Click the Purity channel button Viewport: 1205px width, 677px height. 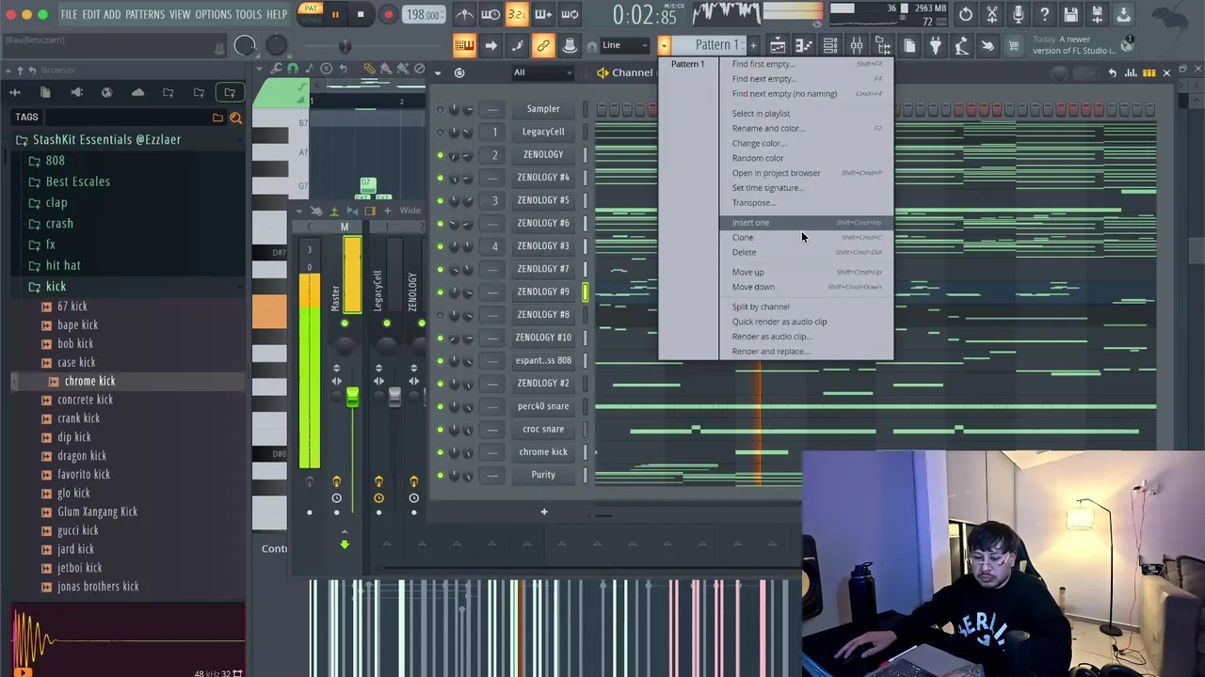click(x=543, y=475)
